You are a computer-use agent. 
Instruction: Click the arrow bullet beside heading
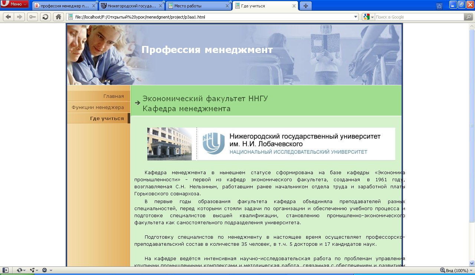coord(137,103)
